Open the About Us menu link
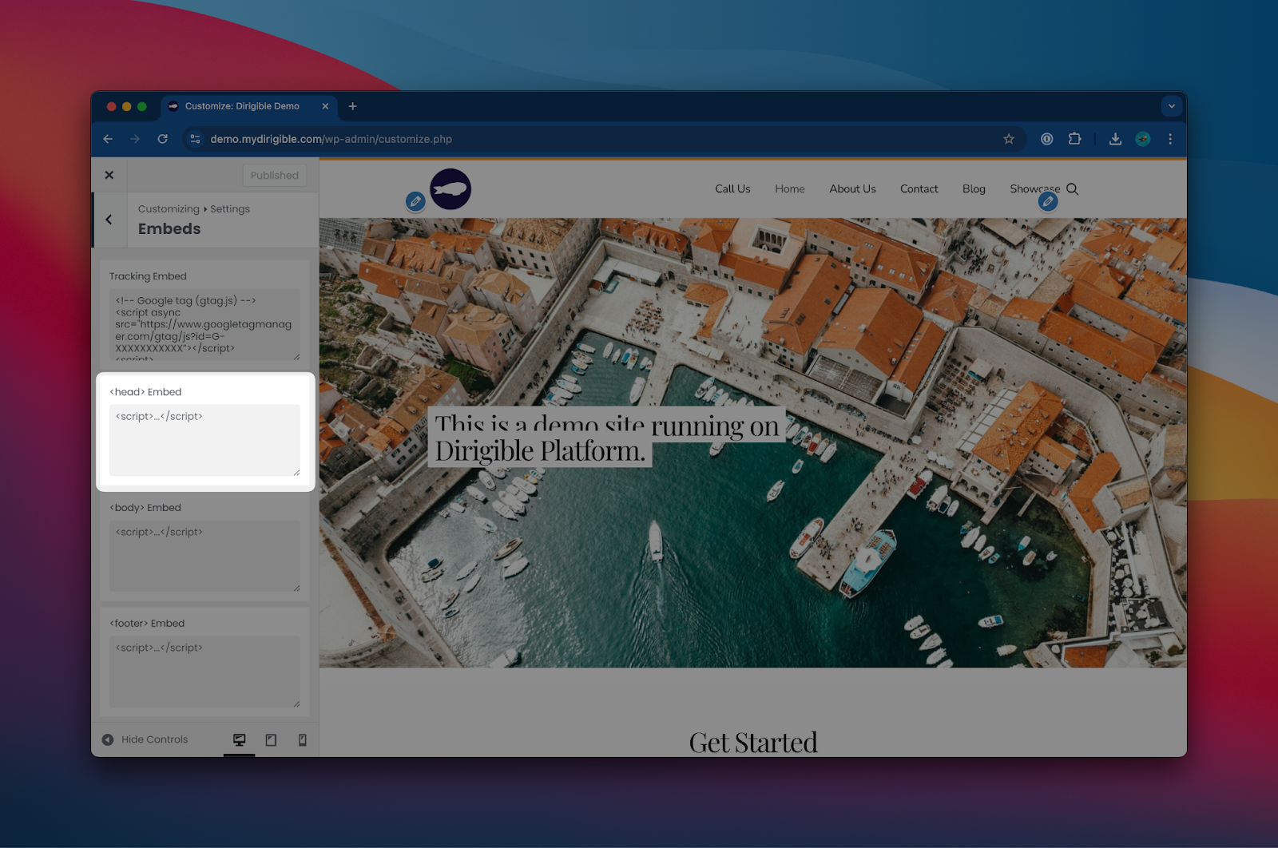The width and height of the screenshot is (1278, 848). coord(852,189)
